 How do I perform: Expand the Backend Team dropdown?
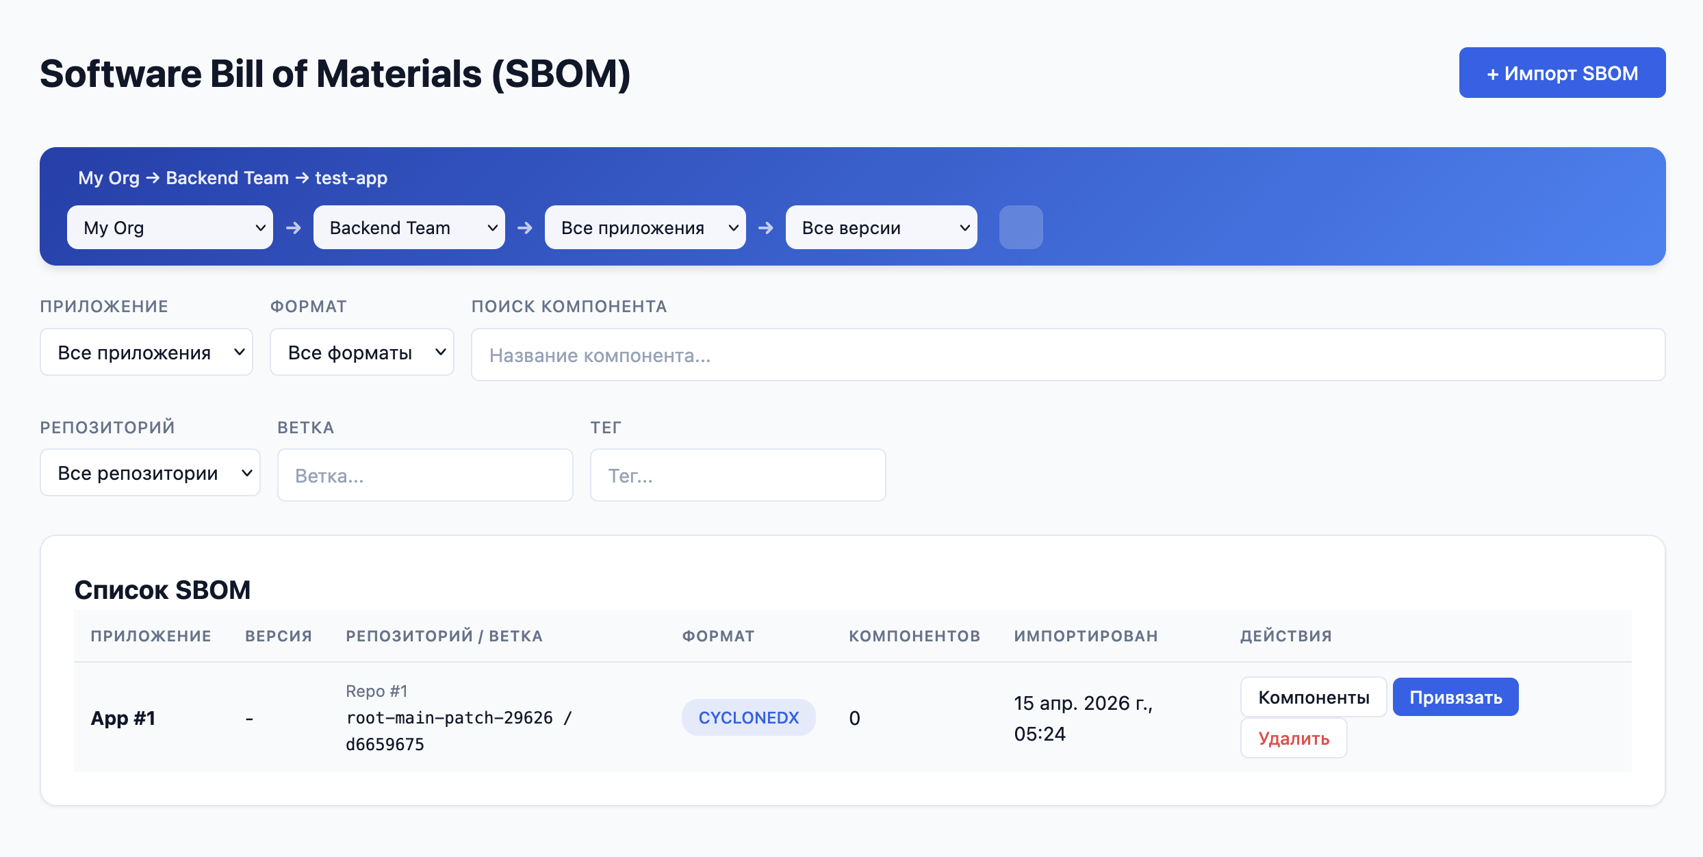[409, 228]
